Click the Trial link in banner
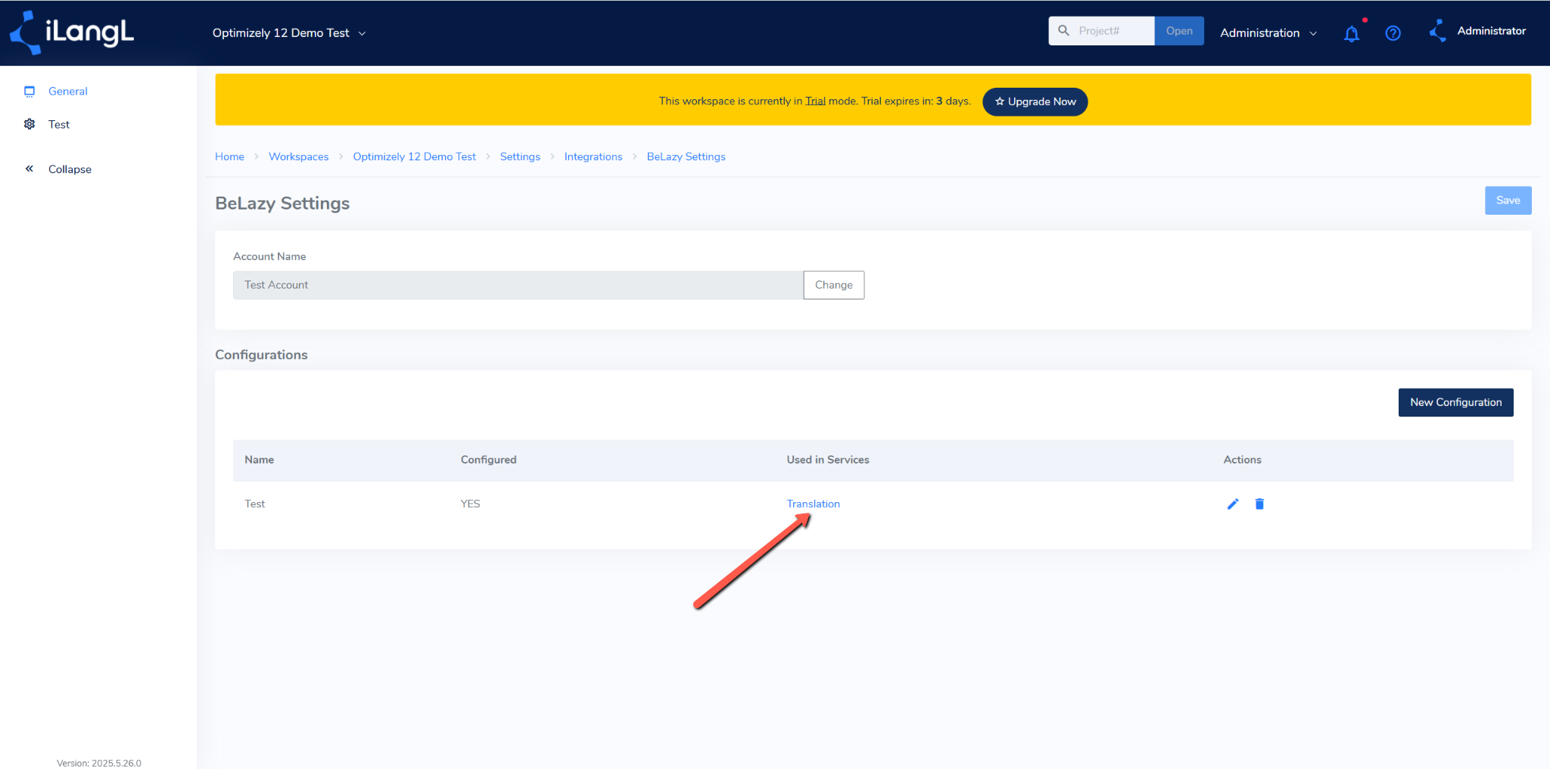Image resolution: width=1550 pixels, height=769 pixels. 815,101
